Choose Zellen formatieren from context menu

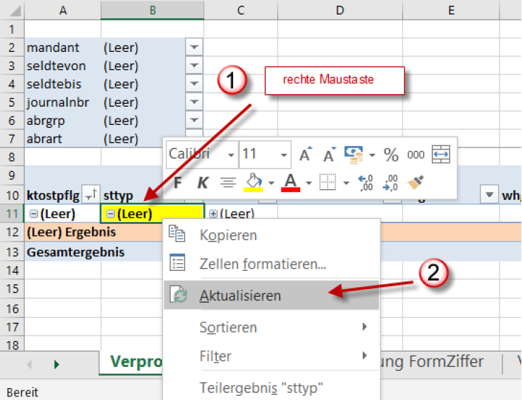(x=272, y=263)
